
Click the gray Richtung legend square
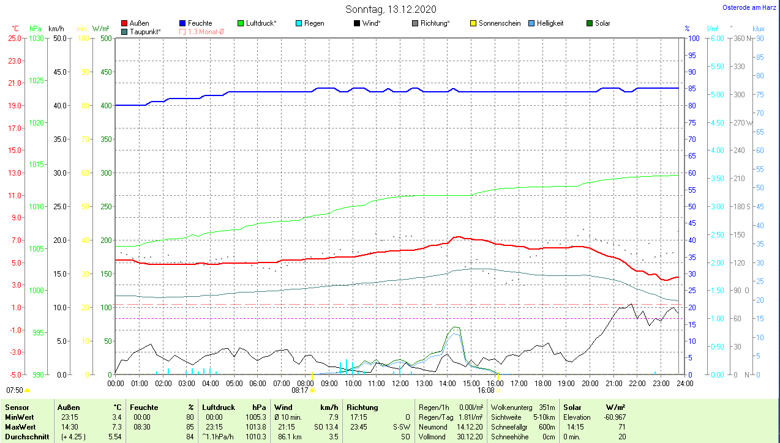pyautogui.click(x=415, y=23)
